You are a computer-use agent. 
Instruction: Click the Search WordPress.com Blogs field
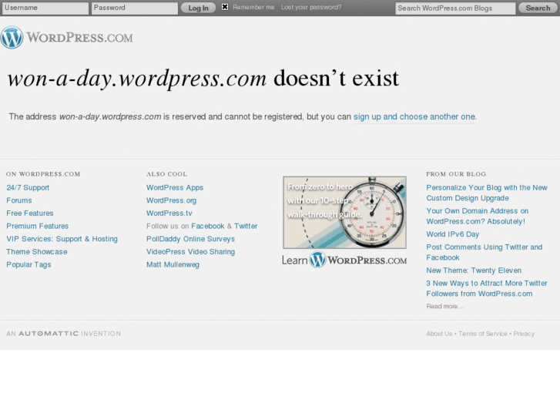click(455, 8)
